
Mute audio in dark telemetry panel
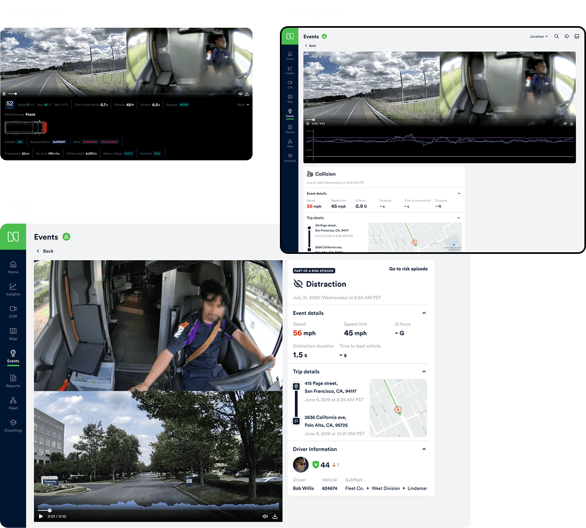click(x=240, y=94)
